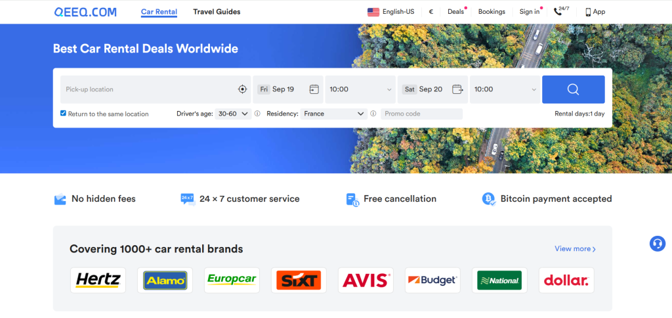This screenshot has width=672, height=318.
Task: Click the US flag language icon
Action: pyautogui.click(x=373, y=12)
